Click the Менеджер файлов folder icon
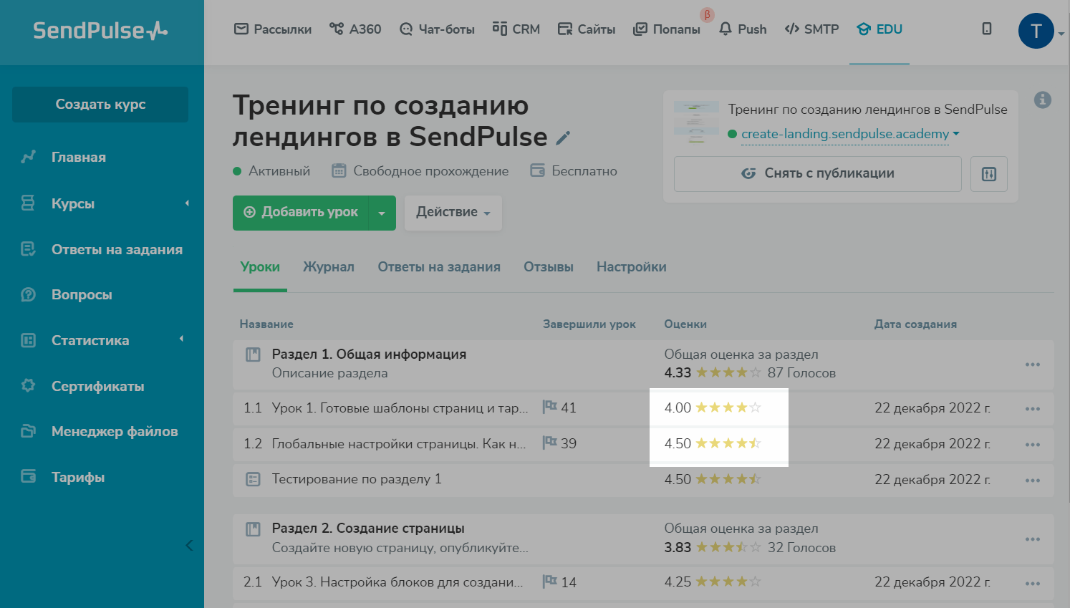The width and height of the screenshot is (1070, 608). pos(29,431)
